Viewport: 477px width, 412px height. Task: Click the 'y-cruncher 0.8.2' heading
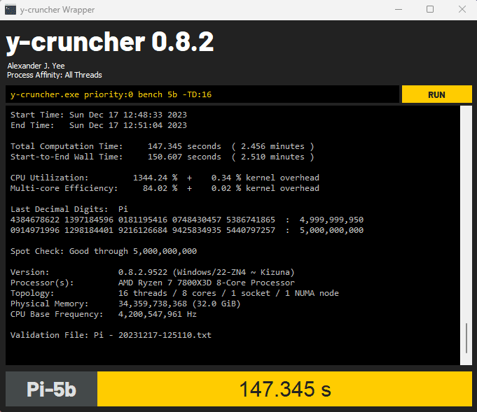[x=110, y=43]
